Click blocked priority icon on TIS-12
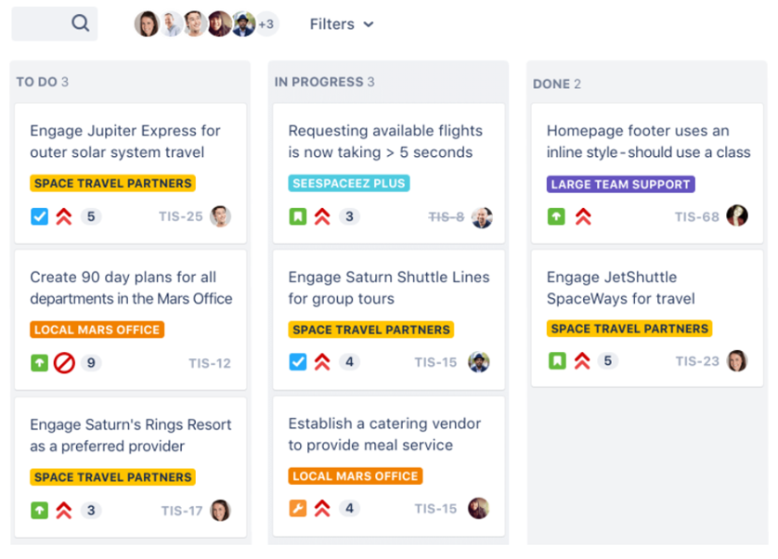Viewport: 778px width, 559px height. (64, 363)
